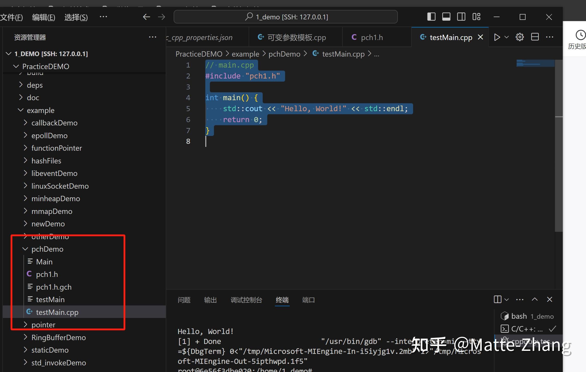Click the back navigation arrow
Screen dimensions: 586x372
tap(146, 17)
